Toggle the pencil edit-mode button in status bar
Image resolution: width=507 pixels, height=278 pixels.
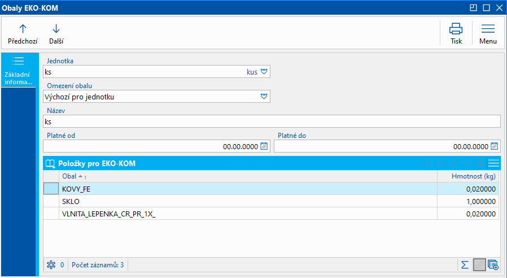click(x=479, y=265)
